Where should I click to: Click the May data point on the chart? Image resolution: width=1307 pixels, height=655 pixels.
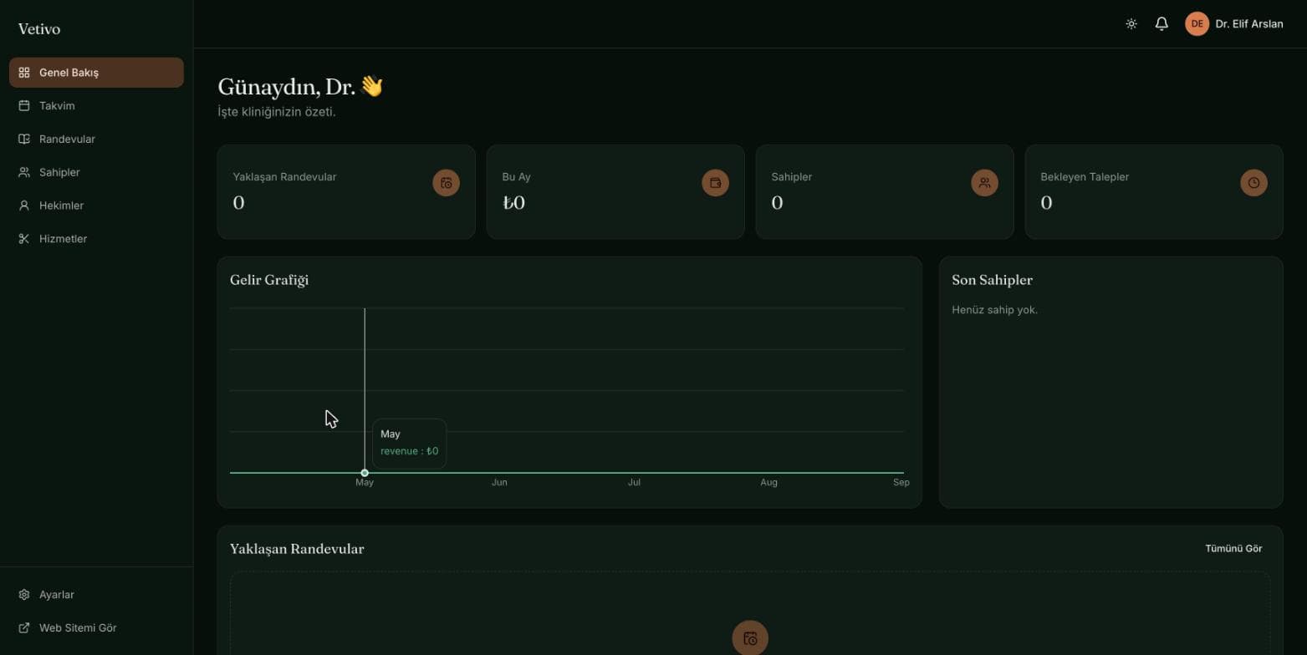point(365,473)
